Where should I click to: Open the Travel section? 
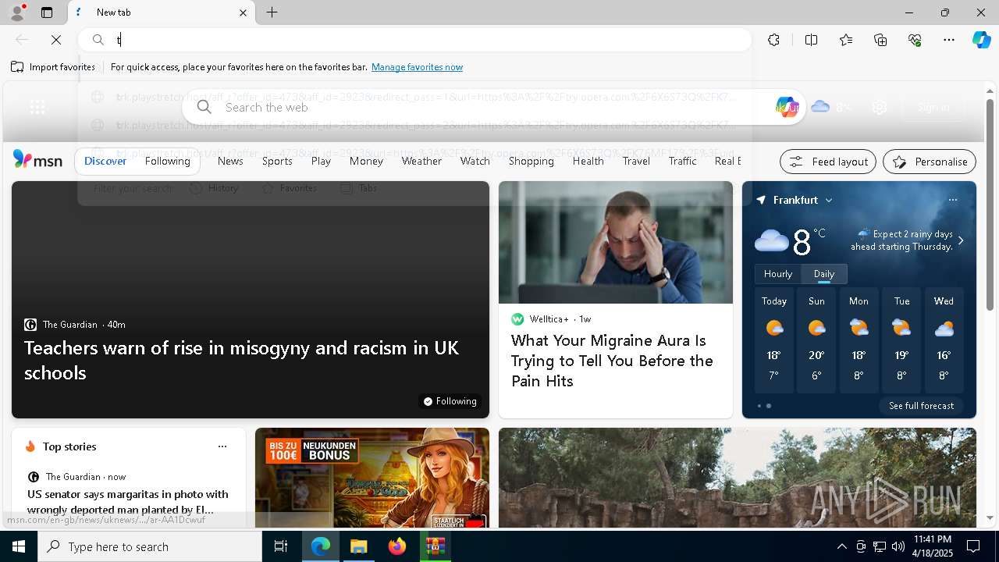[x=636, y=161]
